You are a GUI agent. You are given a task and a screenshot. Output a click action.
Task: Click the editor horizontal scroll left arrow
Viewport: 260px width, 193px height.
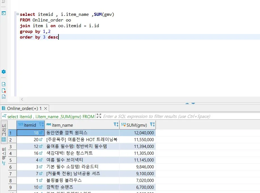pos(22,99)
